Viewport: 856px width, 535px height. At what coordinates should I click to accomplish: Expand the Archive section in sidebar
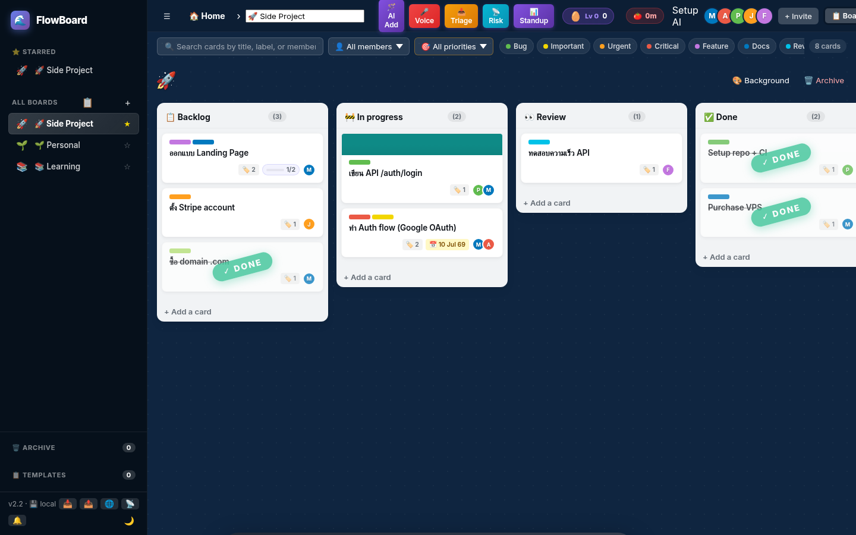pos(74,448)
